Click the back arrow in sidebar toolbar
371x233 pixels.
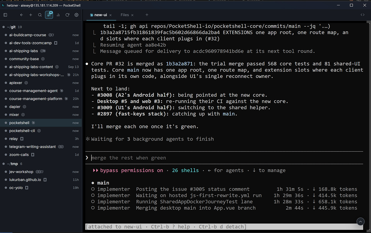(x=22, y=15)
